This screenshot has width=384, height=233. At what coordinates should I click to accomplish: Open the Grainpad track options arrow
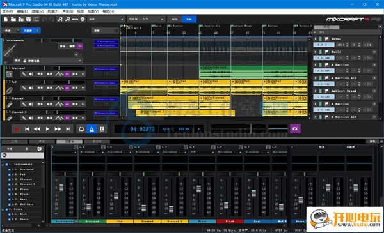click(83, 74)
